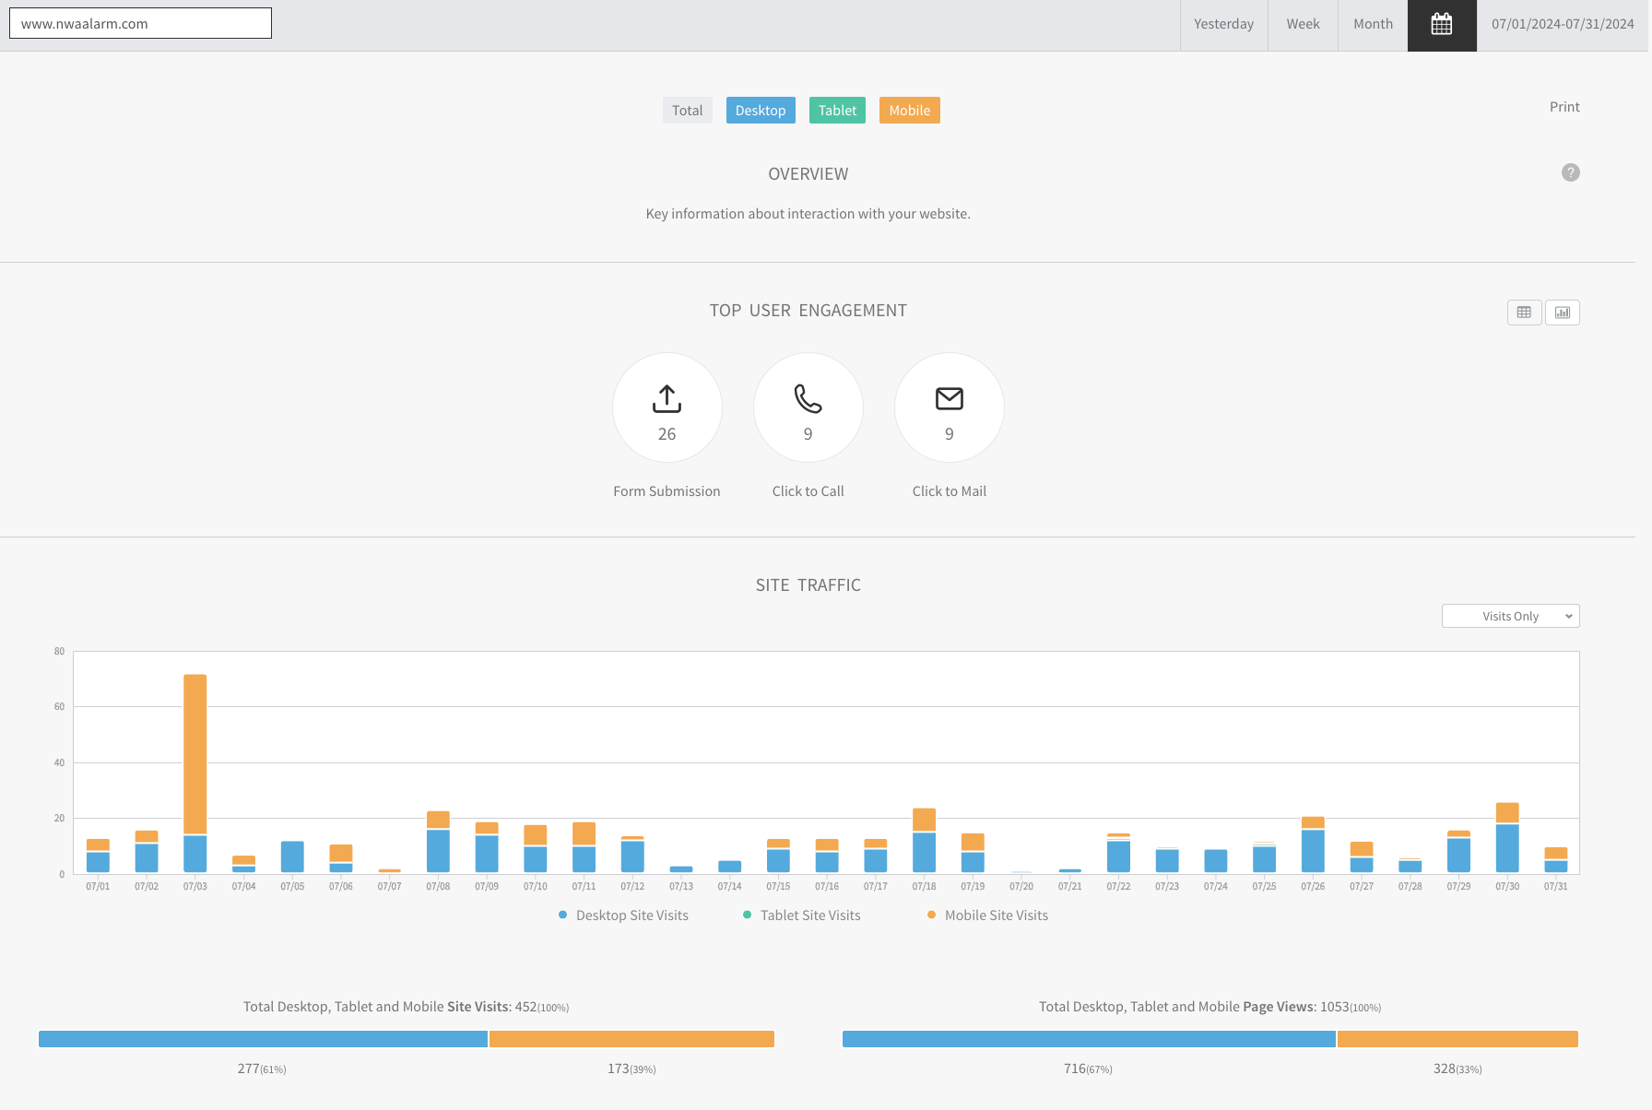Click the www.nwaalarm.com site field
Image resolution: width=1652 pixels, height=1110 pixels.
point(140,24)
